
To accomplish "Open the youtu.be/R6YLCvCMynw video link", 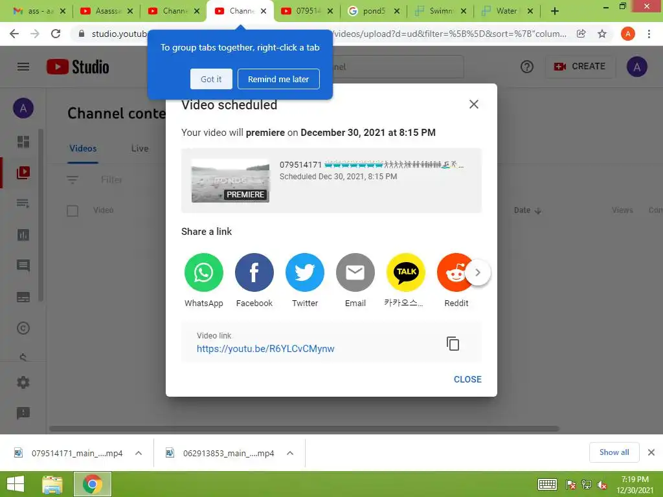I will (x=265, y=349).
